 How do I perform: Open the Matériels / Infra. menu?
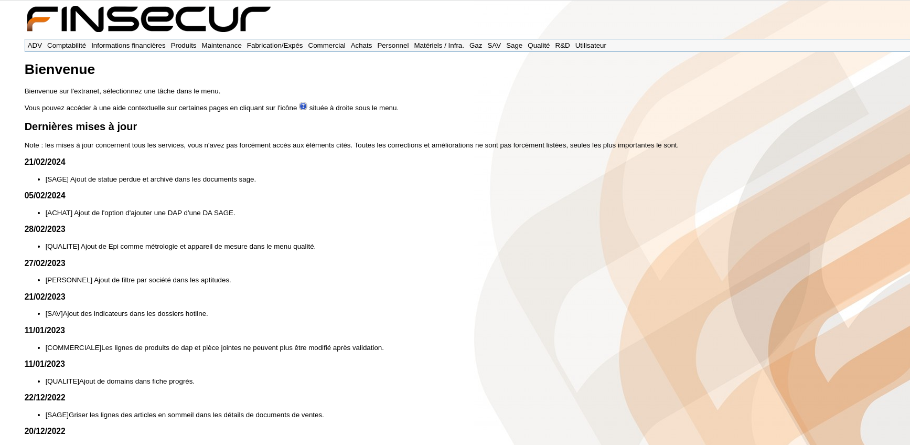tap(439, 46)
